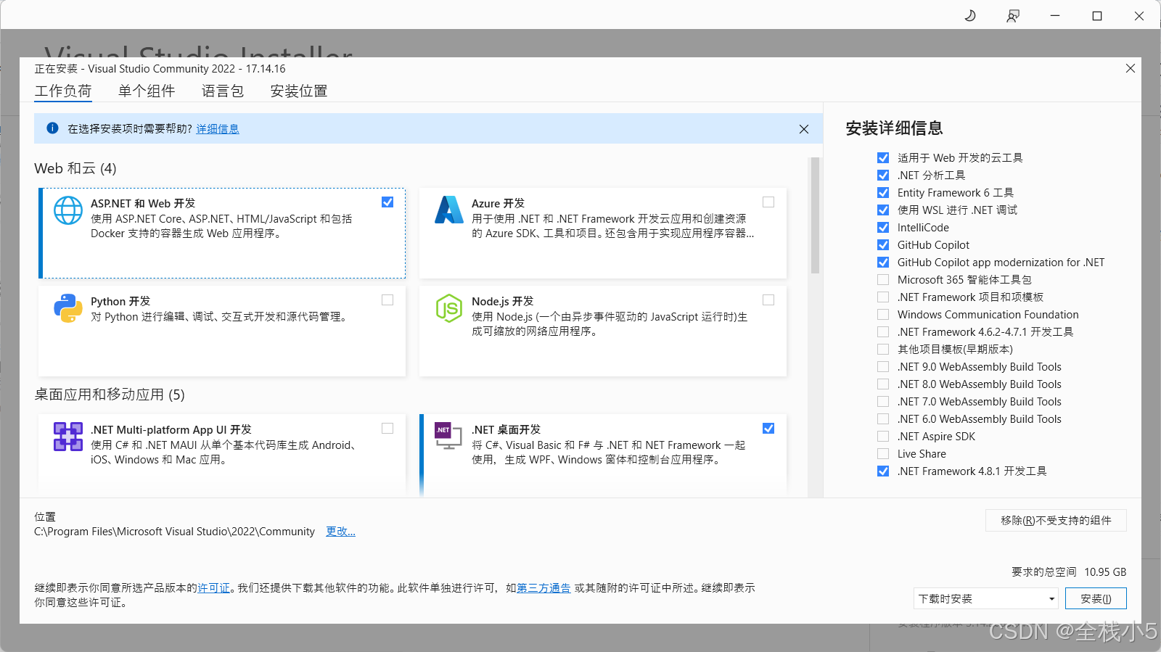Click the .NET desktop development icon
Viewport: 1161px width, 652px height.
pos(448,435)
